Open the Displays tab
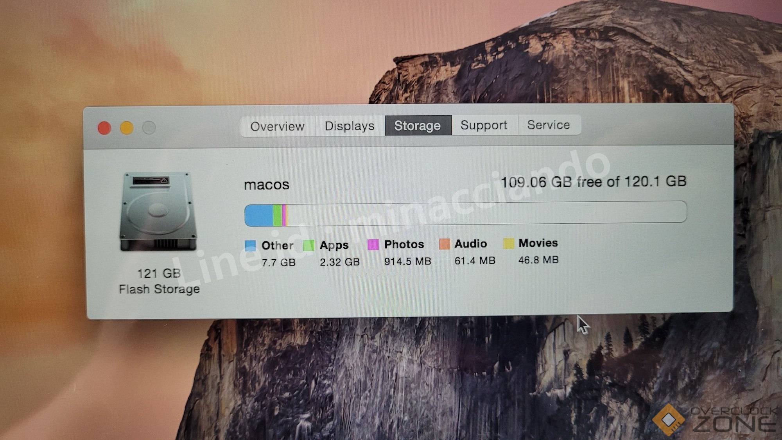 [350, 126]
